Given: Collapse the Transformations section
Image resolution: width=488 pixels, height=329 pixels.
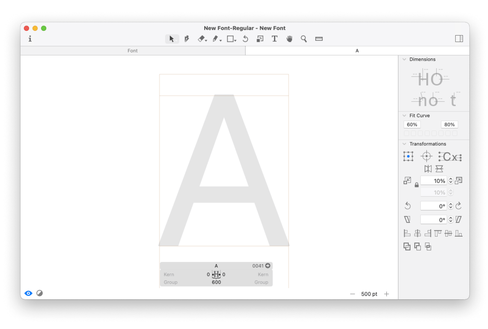Looking at the screenshot, I should 404,144.
